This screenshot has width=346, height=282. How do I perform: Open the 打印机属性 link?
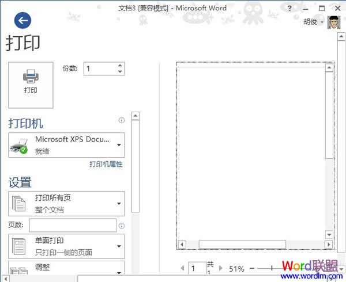pos(106,165)
